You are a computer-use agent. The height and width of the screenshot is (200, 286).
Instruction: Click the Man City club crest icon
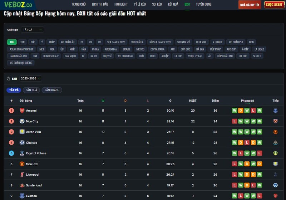click(x=22, y=121)
